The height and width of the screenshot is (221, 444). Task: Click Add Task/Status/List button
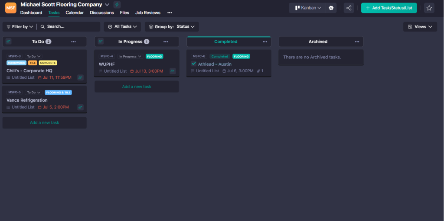(x=389, y=8)
